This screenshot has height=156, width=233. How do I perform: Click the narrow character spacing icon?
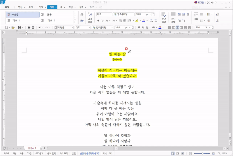click(x=151, y=21)
